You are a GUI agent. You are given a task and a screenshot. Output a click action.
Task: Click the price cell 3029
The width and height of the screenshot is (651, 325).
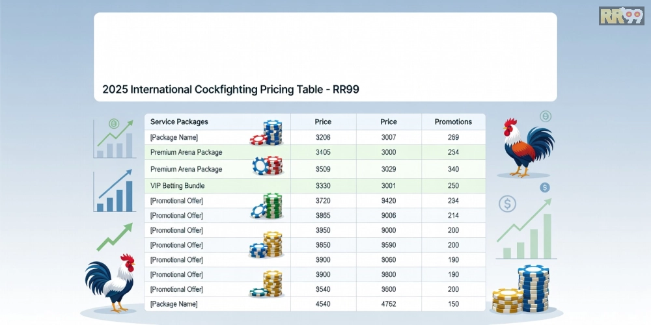[389, 169]
